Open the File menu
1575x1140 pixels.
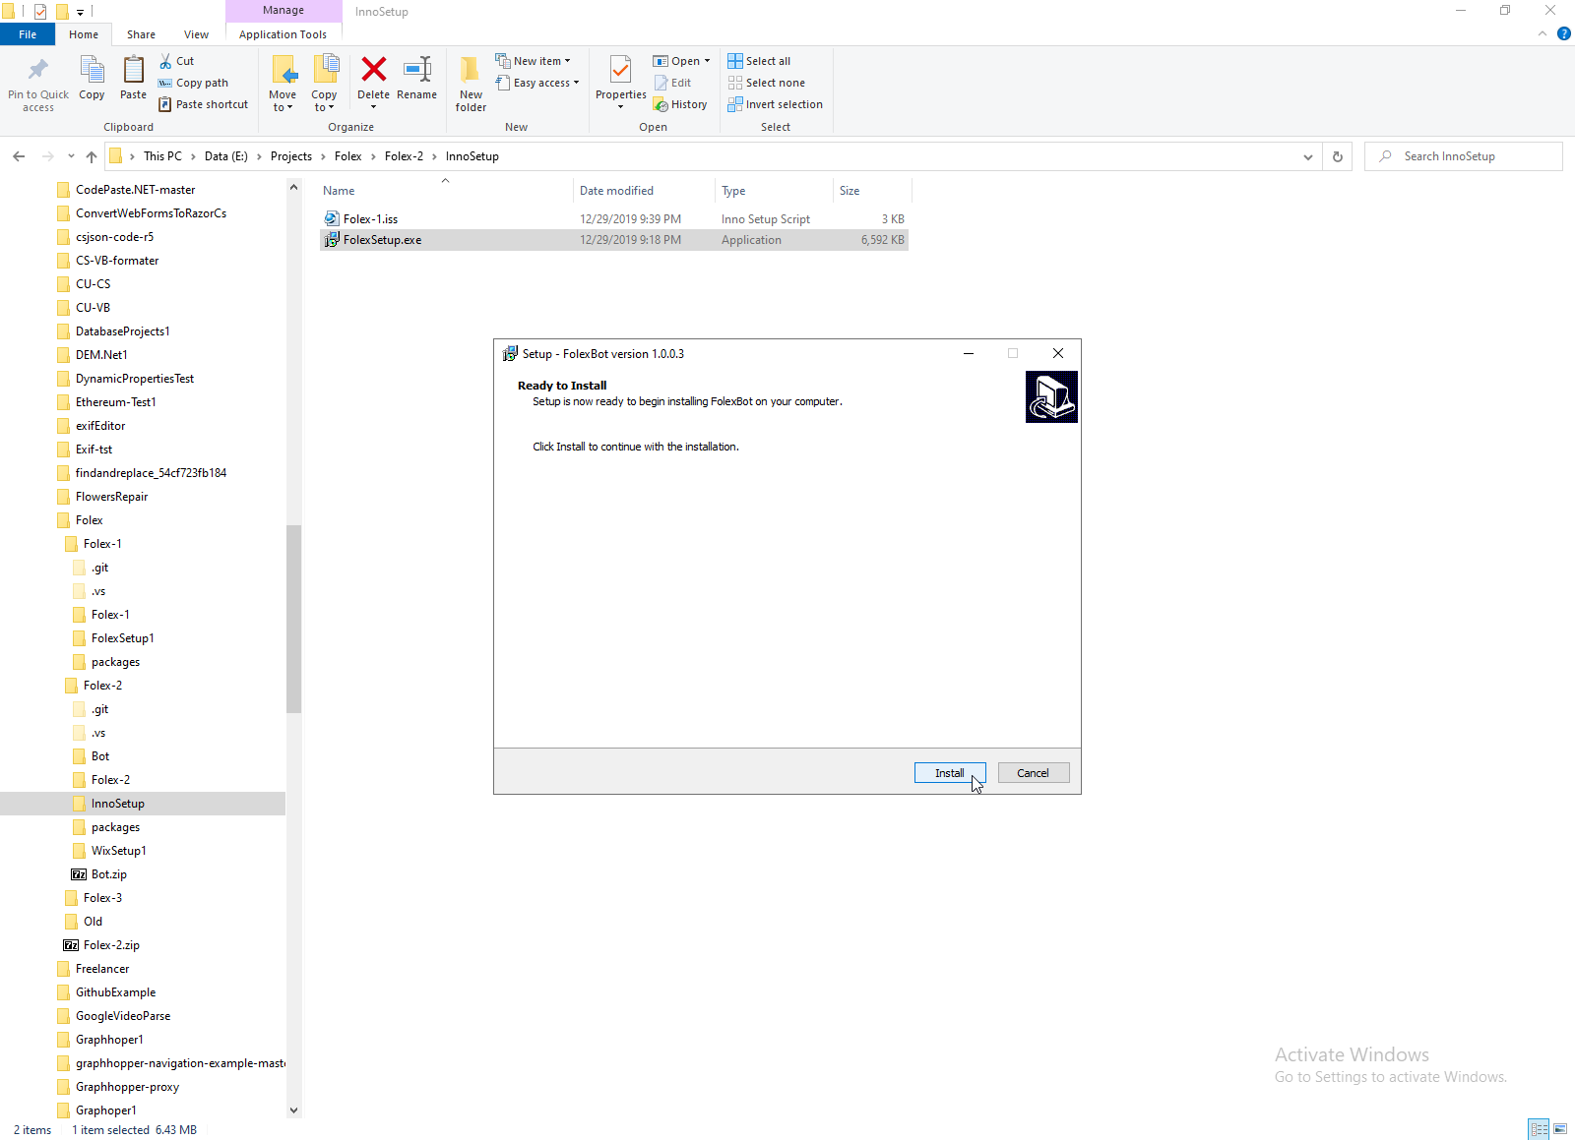(28, 34)
